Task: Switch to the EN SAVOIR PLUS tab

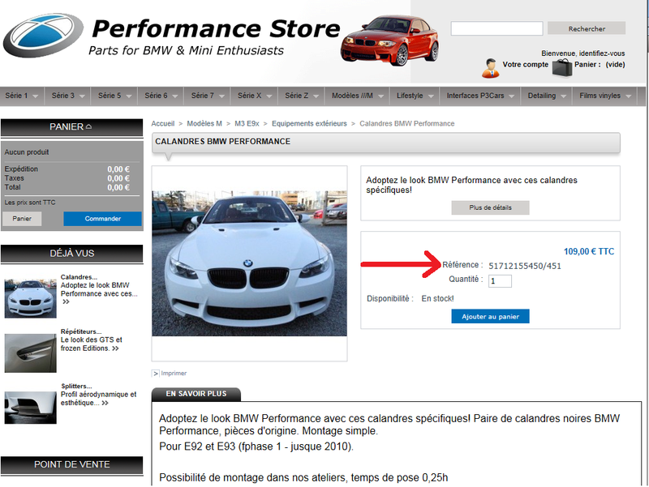Action: tap(196, 394)
